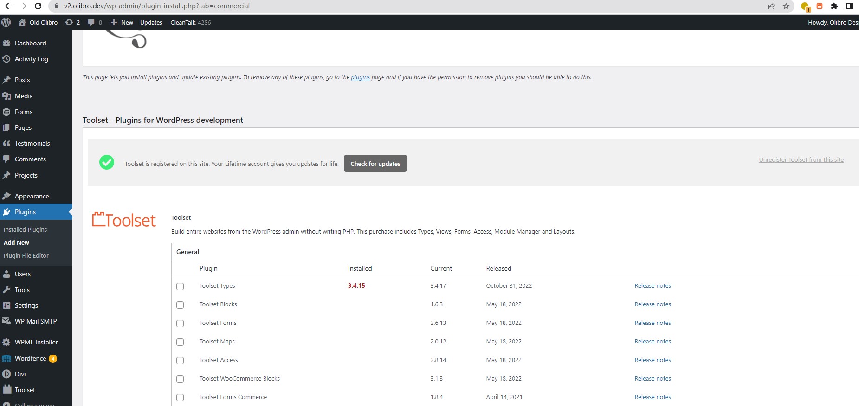Click the Check for updates button
The height and width of the screenshot is (406, 859).
click(x=375, y=164)
